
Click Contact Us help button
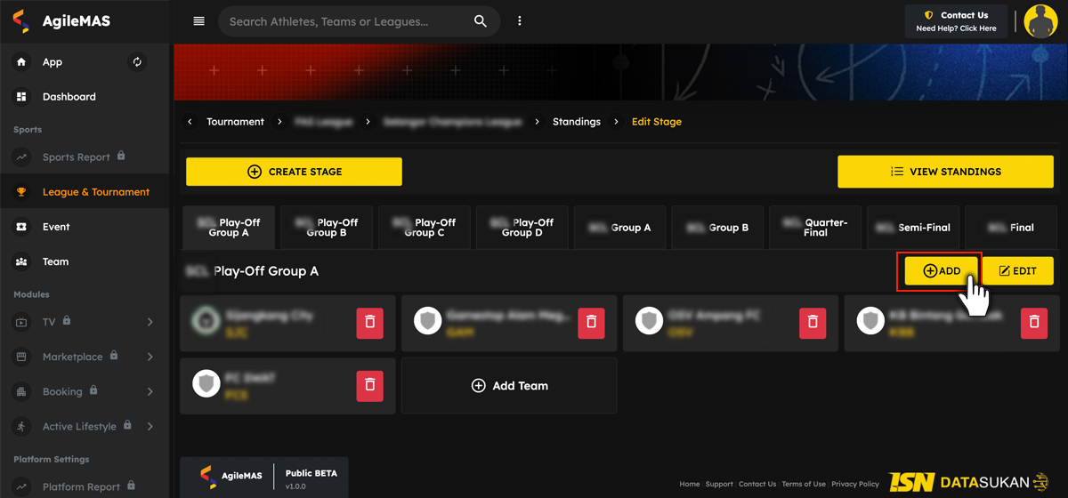point(957,21)
